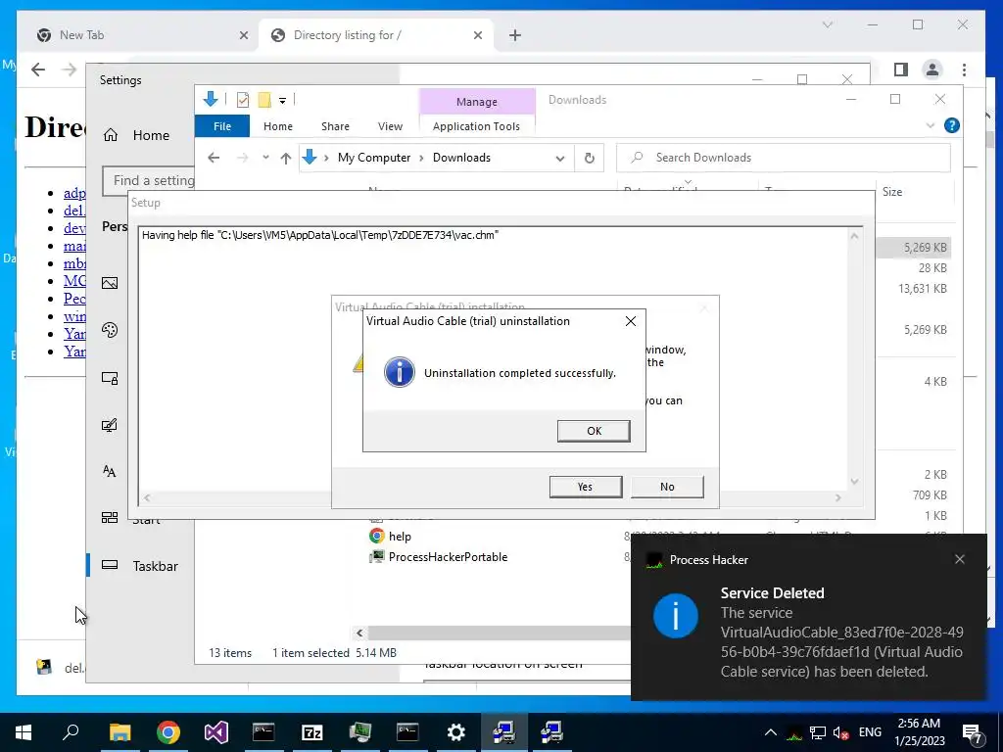Show hidden system tray icons
Viewport: 1003px width, 752px height.
(771, 732)
